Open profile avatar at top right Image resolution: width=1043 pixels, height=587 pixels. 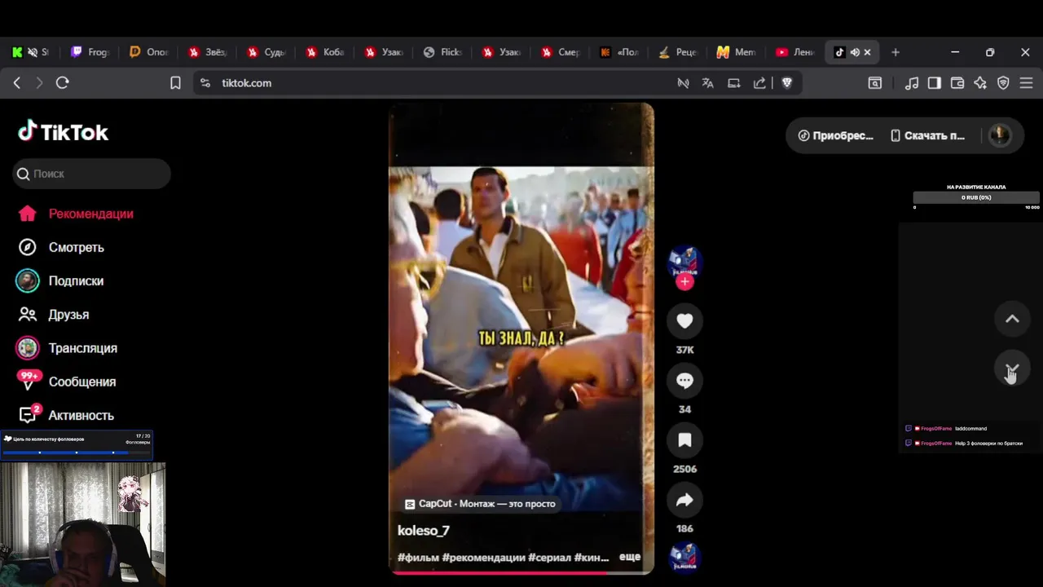1000,135
